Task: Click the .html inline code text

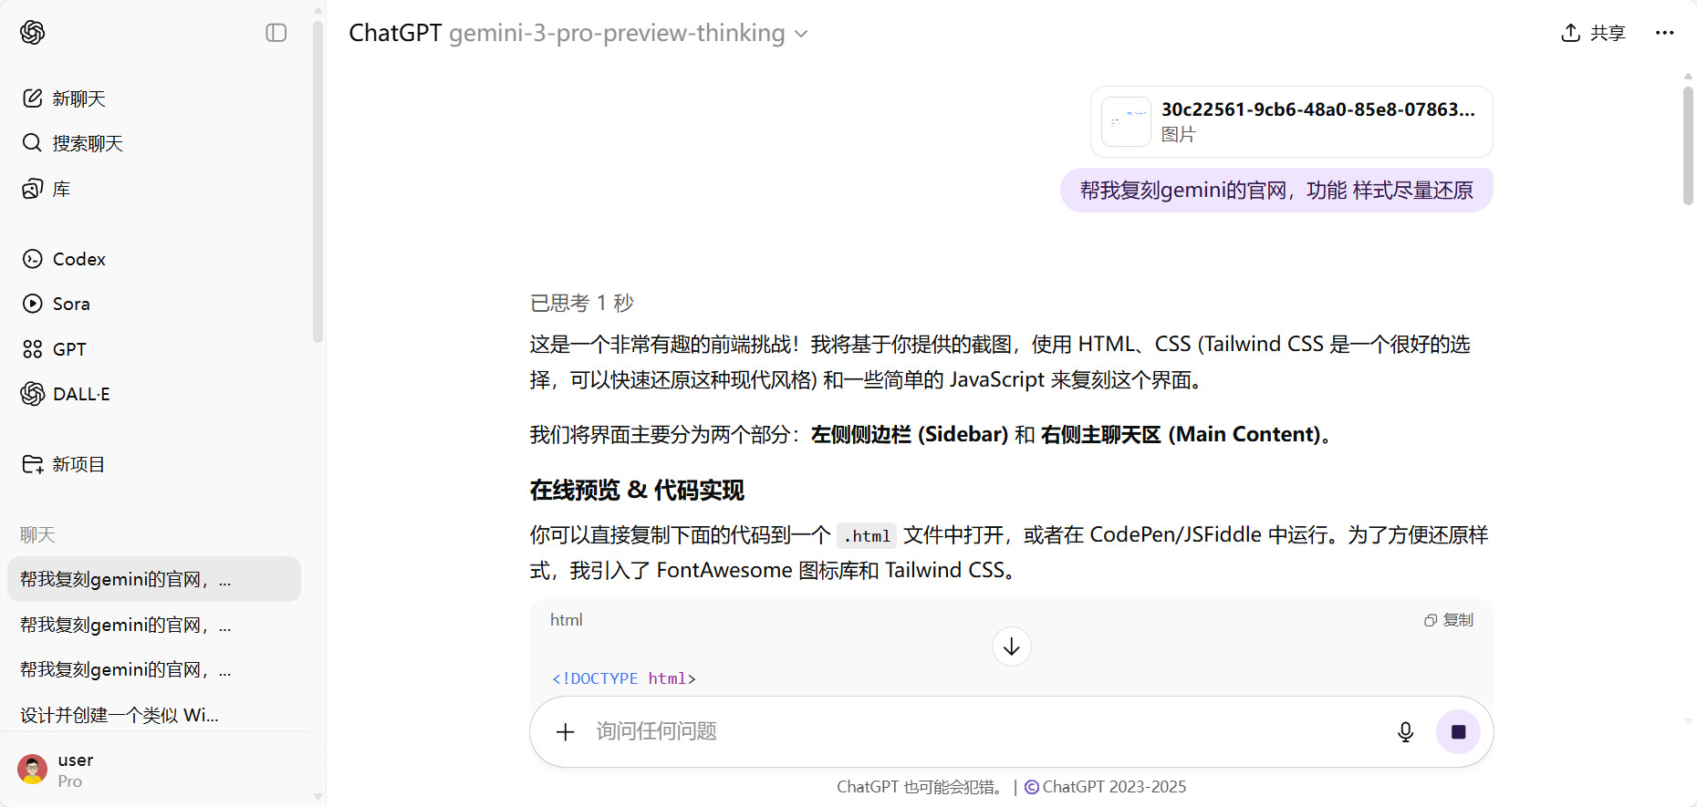Action: tap(866, 535)
